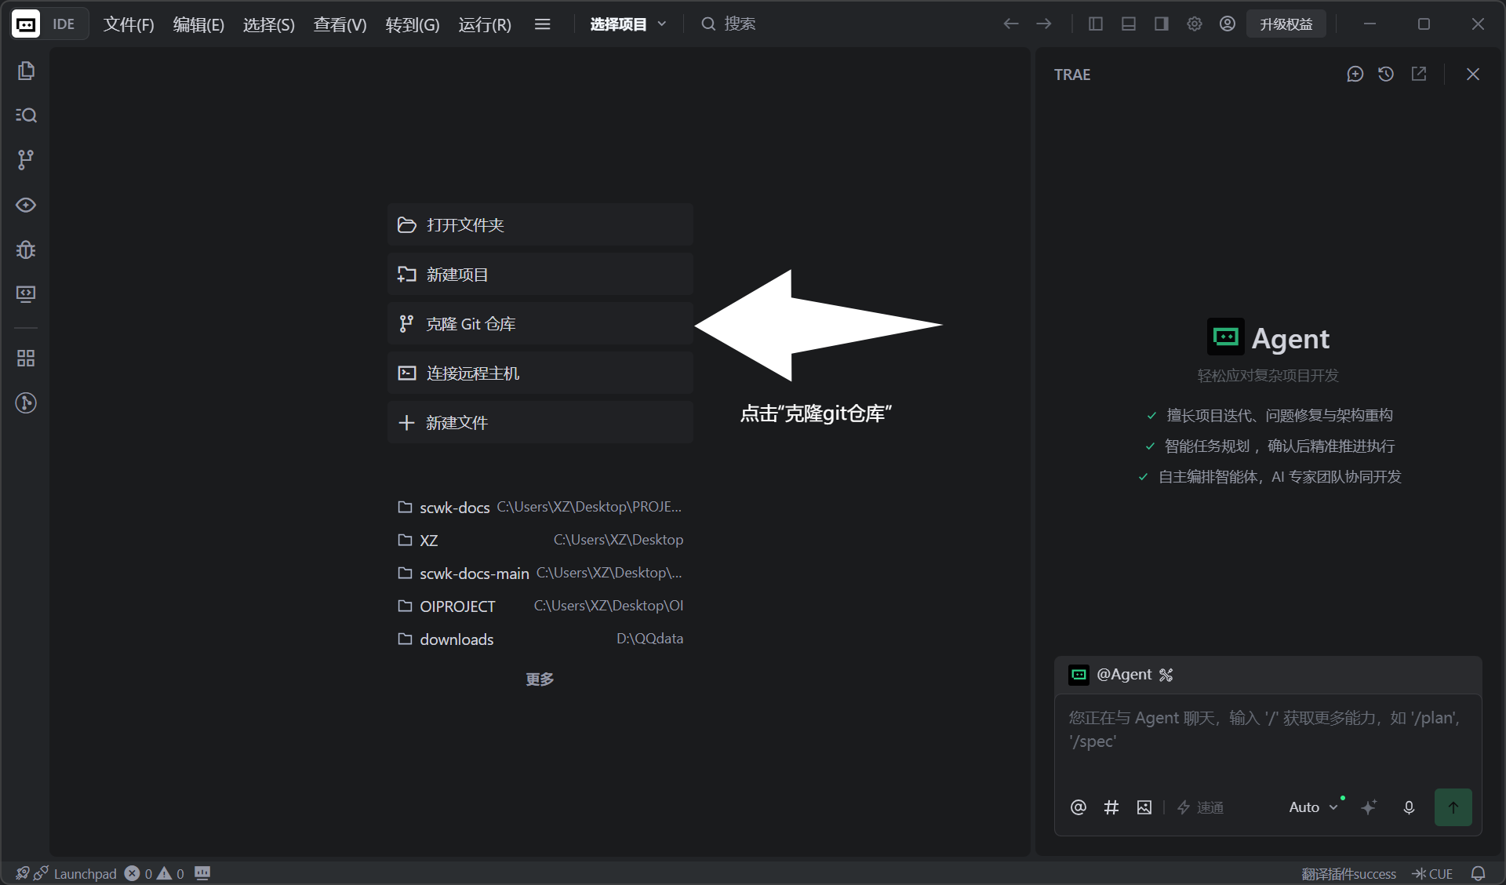Viewport: 1506px width, 885px height.
Task: Click 克隆 Git 仓库 button
Action: tap(540, 324)
